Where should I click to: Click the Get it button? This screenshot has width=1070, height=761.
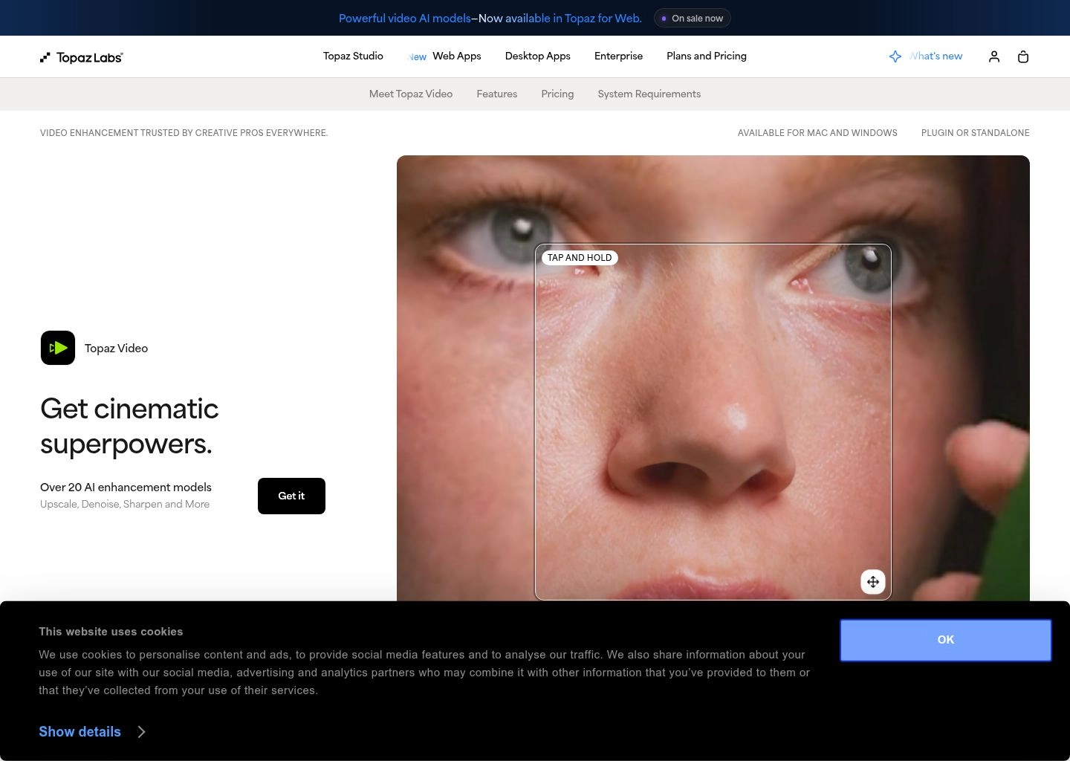tap(291, 496)
